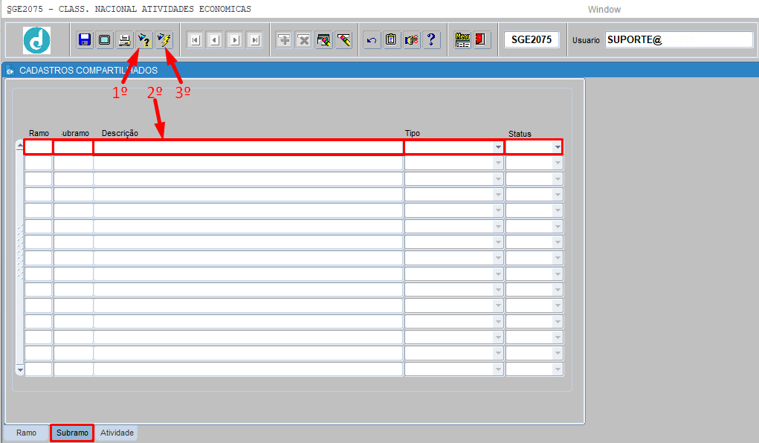Click the Descrição field in first row
Screen dimensions: 759x443
(x=248, y=147)
